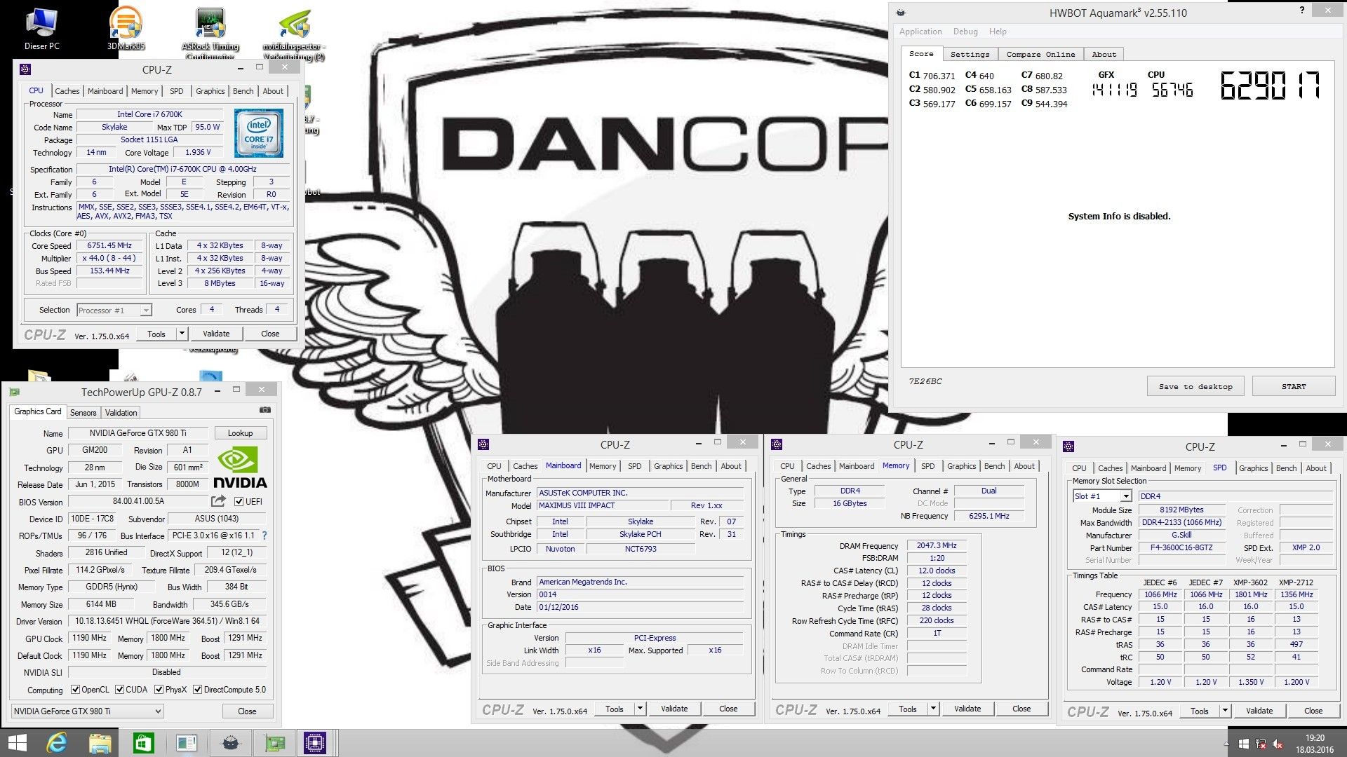Screen dimensions: 1347x757
Task: Click the Close button in GPU-Z
Action: coord(247,711)
